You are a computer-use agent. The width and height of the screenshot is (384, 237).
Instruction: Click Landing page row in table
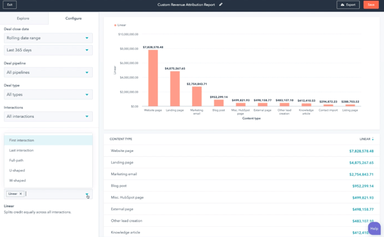point(241,163)
